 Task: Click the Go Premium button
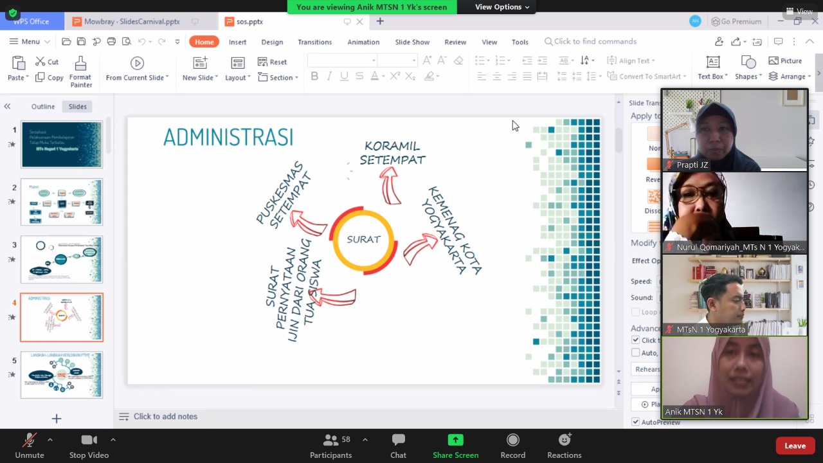click(736, 21)
